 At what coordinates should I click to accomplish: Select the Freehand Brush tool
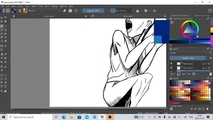(2, 26)
